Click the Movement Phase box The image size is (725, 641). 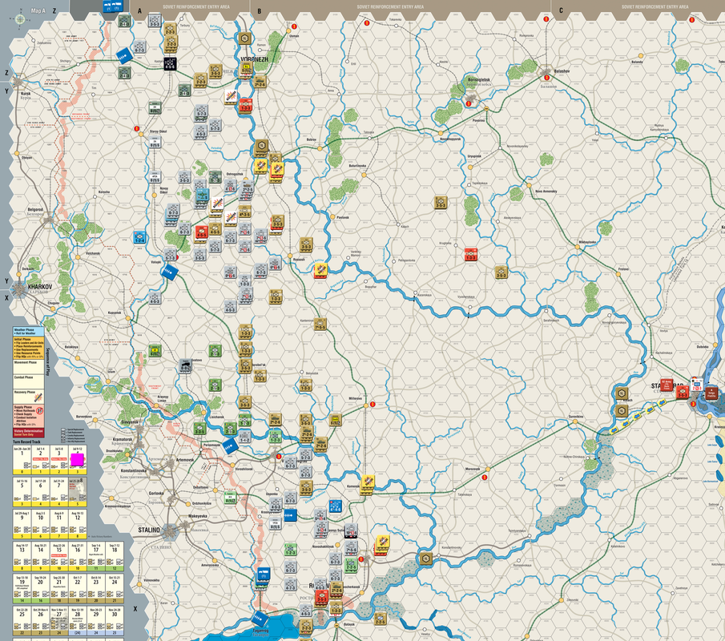point(28,367)
